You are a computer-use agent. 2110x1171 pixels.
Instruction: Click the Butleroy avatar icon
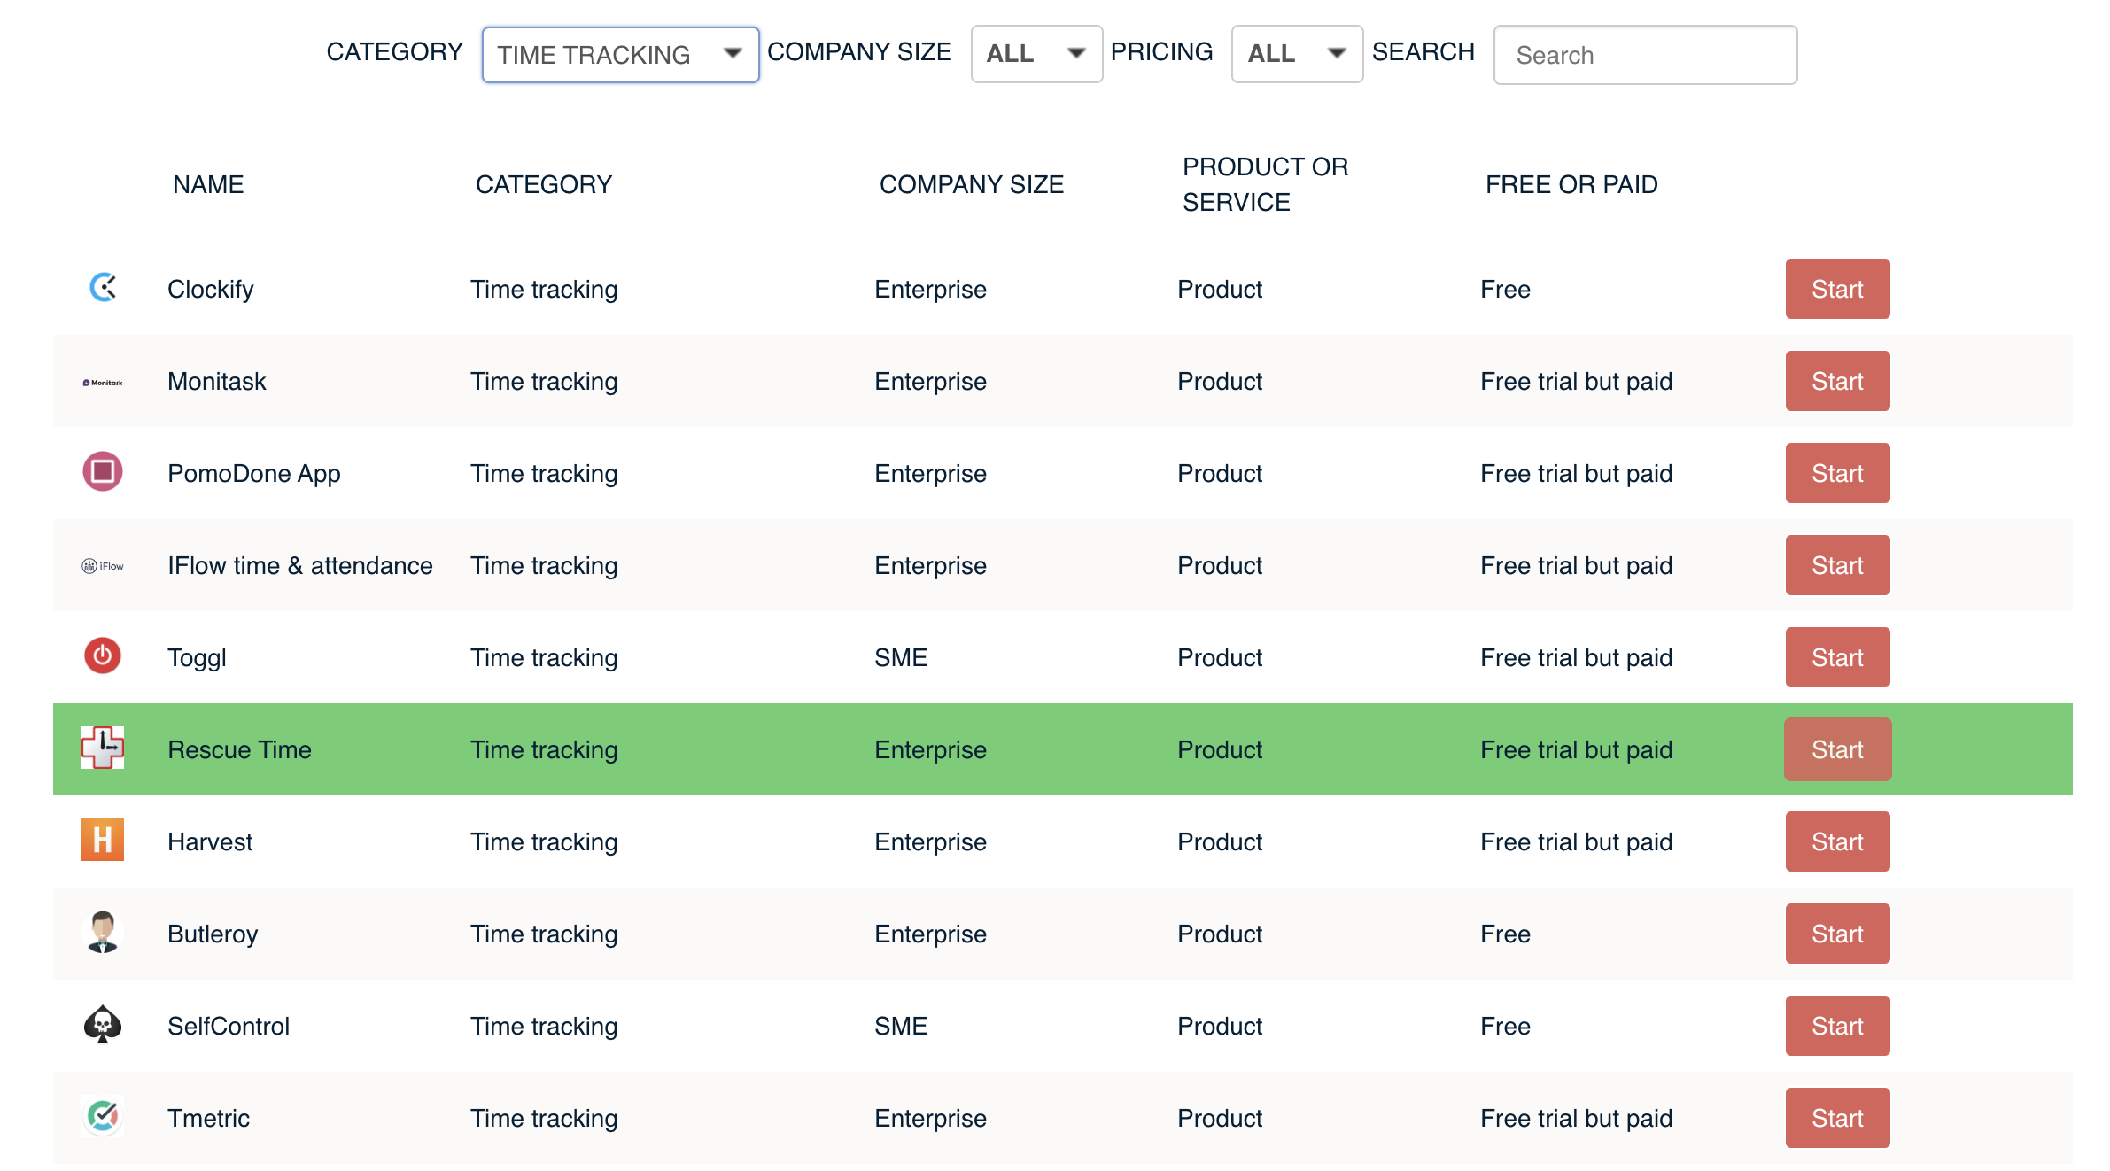coord(102,933)
